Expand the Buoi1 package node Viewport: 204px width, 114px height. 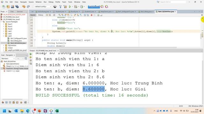pyautogui.click(x=4, y=24)
